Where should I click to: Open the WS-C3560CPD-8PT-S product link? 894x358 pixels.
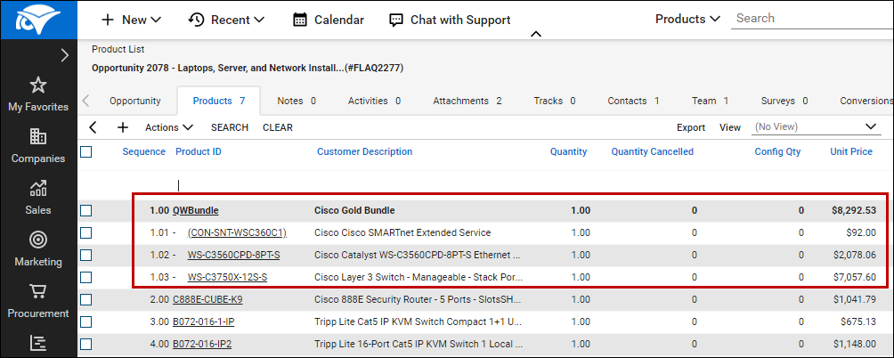pyautogui.click(x=234, y=255)
